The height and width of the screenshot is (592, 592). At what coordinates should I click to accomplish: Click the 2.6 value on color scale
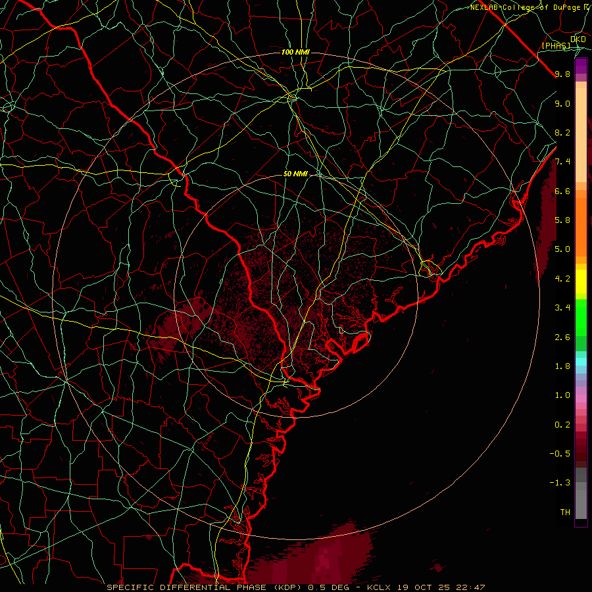coord(562,337)
